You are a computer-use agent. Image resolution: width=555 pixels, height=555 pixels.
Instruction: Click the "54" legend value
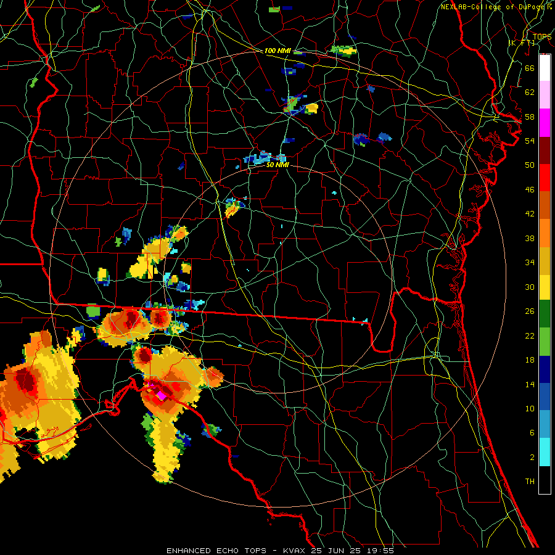(x=530, y=141)
